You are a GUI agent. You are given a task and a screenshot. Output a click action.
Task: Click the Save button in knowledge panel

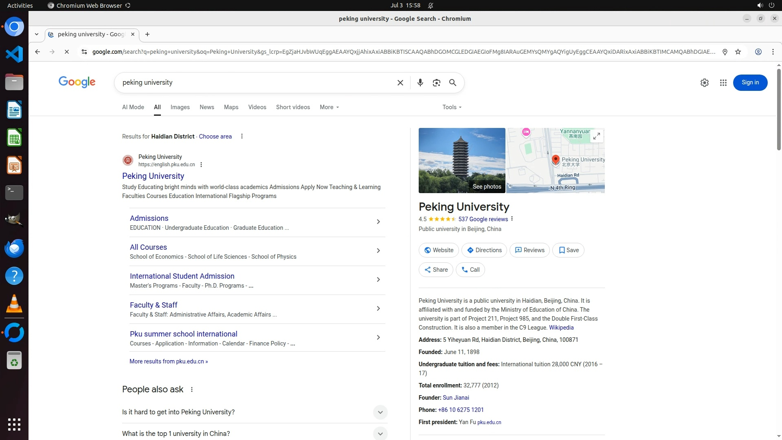click(568, 250)
